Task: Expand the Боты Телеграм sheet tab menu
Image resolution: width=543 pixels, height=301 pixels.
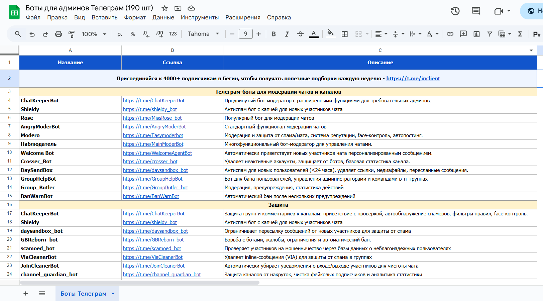Action: click(113, 294)
